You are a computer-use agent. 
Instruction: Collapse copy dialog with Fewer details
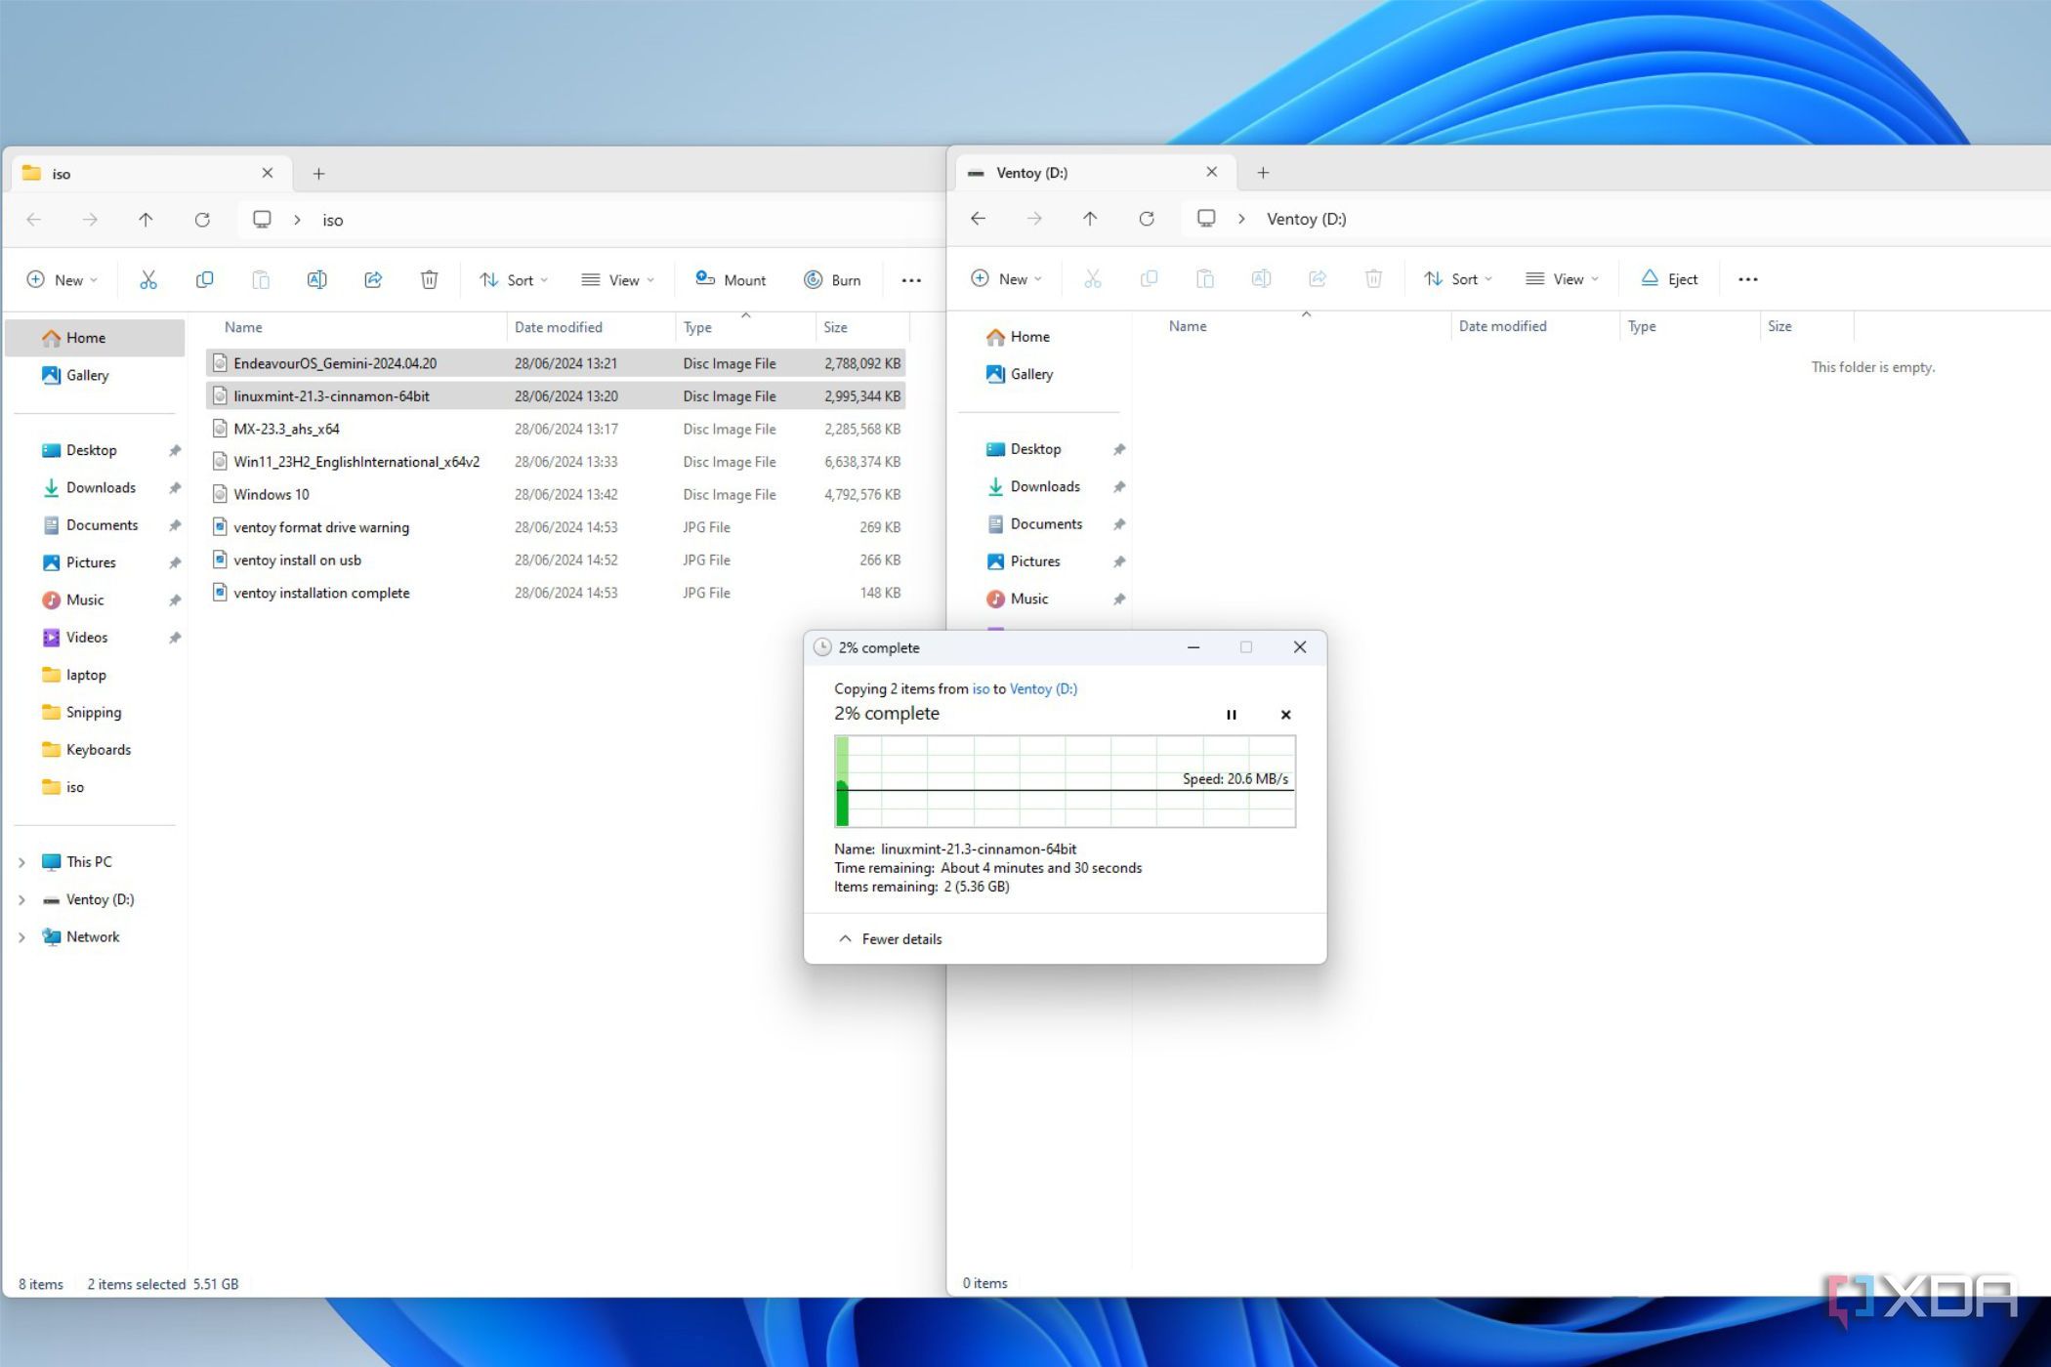(890, 939)
